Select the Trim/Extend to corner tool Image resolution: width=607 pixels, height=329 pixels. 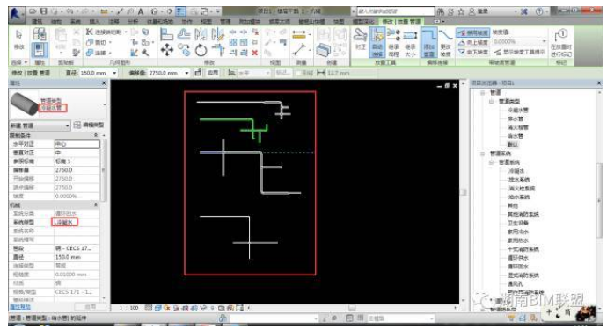218,50
